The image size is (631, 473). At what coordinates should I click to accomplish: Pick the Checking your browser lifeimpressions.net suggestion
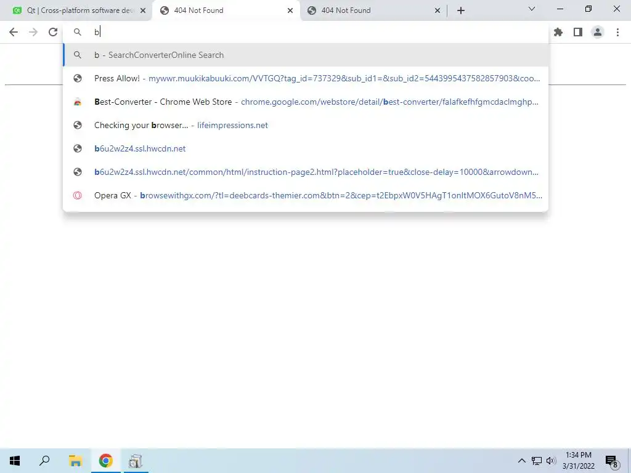click(x=306, y=125)
